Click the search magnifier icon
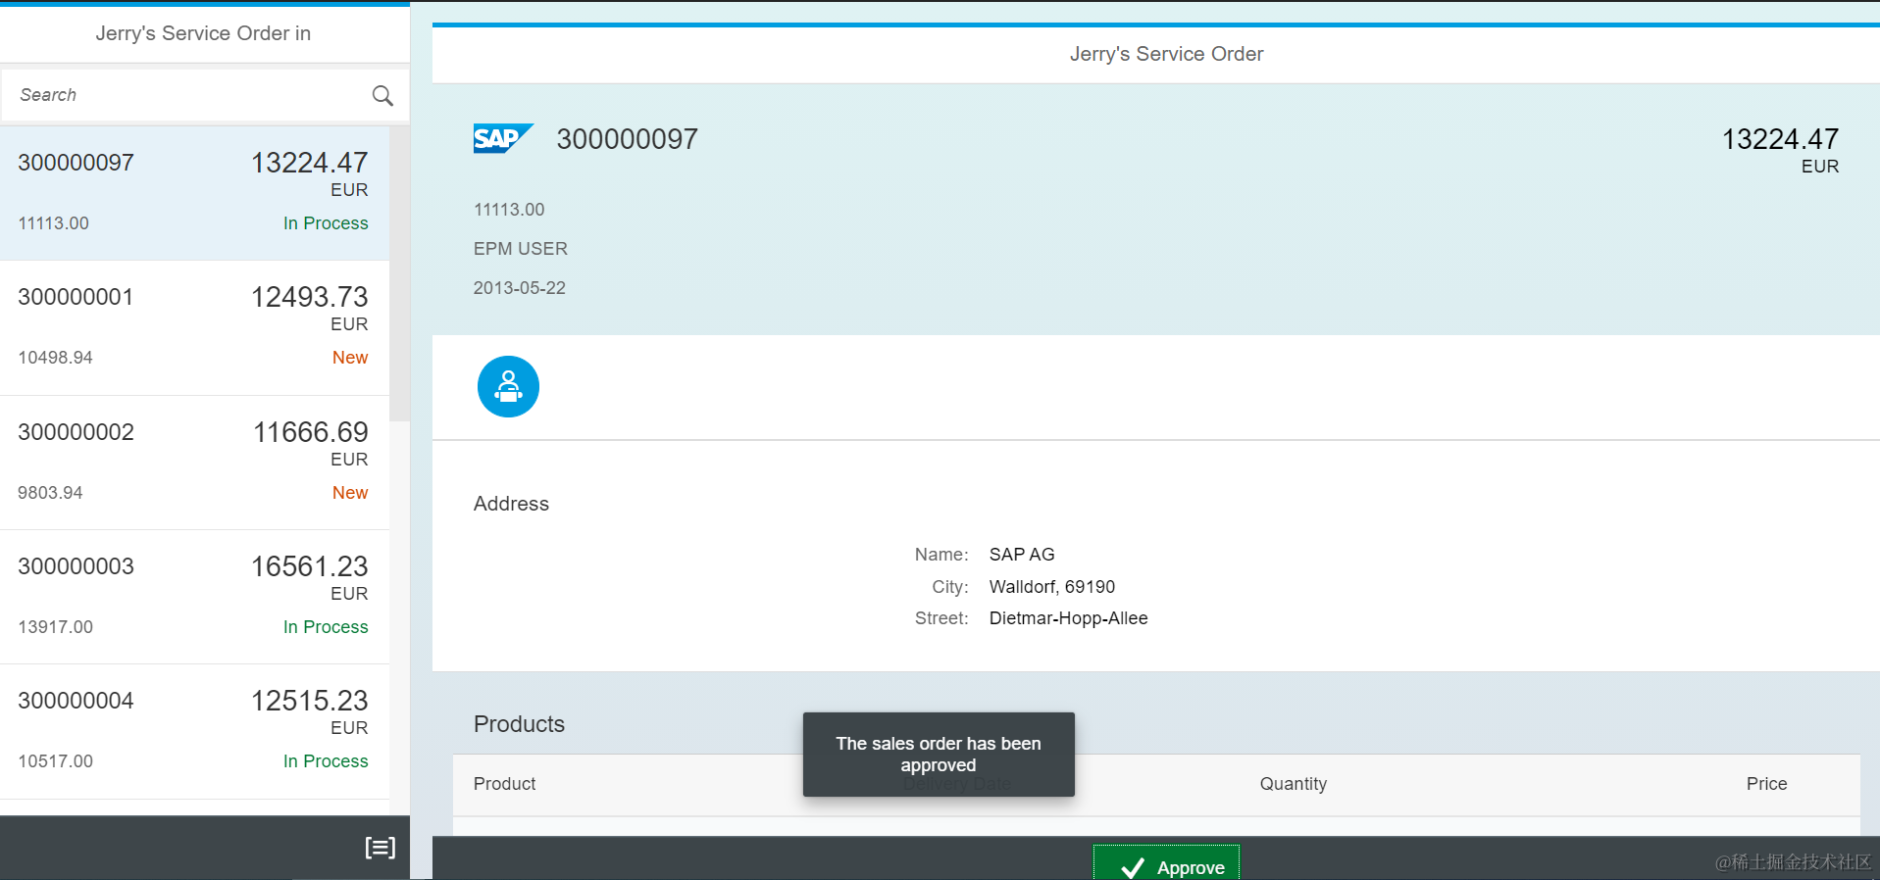This screenshot has width=1880, height=880. (x=382, y=95)
